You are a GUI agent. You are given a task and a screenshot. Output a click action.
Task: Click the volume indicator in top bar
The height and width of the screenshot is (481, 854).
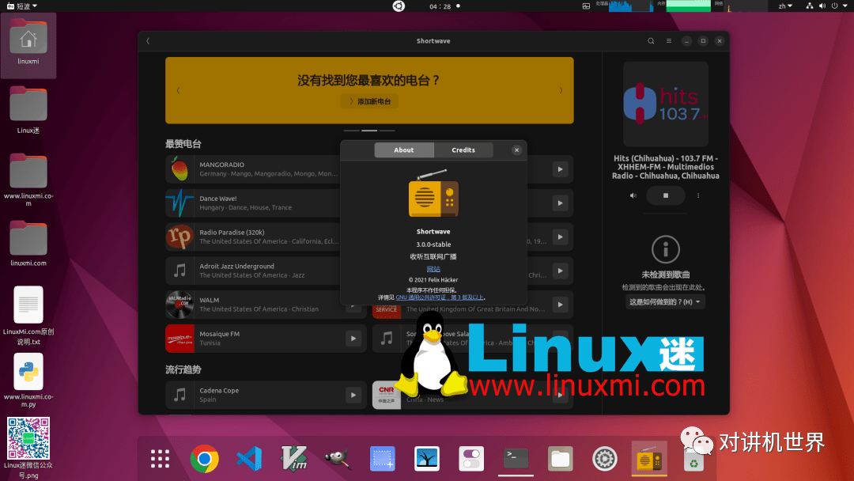(x=822, y=6)
